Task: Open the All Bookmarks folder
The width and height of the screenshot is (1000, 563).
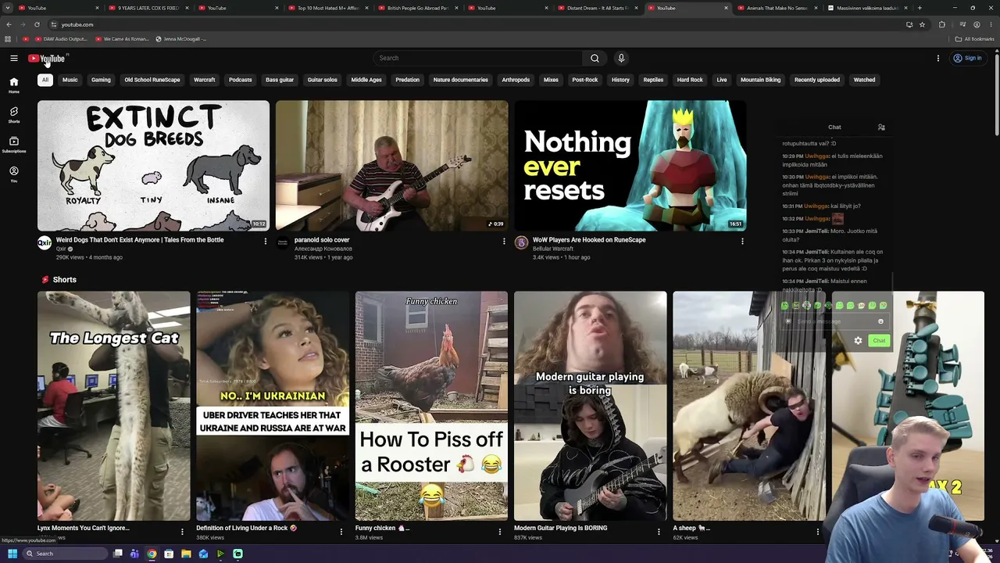Action: pos(975,39)
